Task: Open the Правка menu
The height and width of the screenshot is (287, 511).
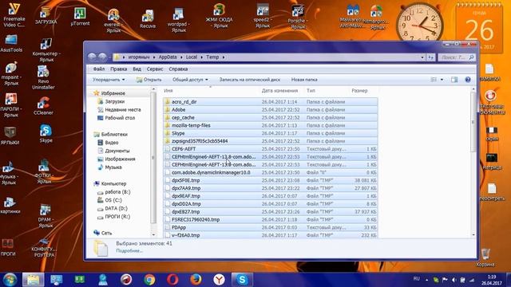Action: (x=119, y=69)
